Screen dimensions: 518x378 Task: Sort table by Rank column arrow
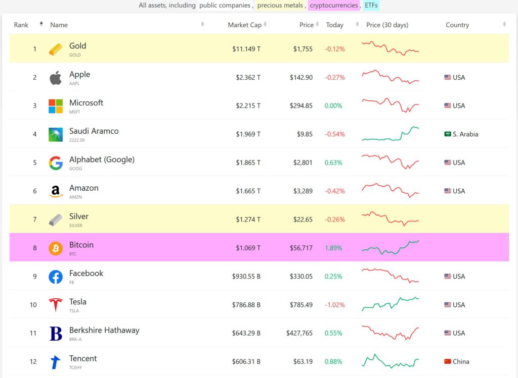tap(41, 24)
